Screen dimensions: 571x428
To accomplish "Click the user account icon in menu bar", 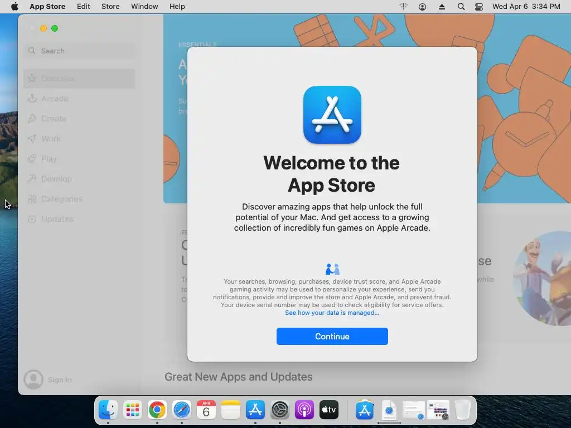I will pos(423,7).
